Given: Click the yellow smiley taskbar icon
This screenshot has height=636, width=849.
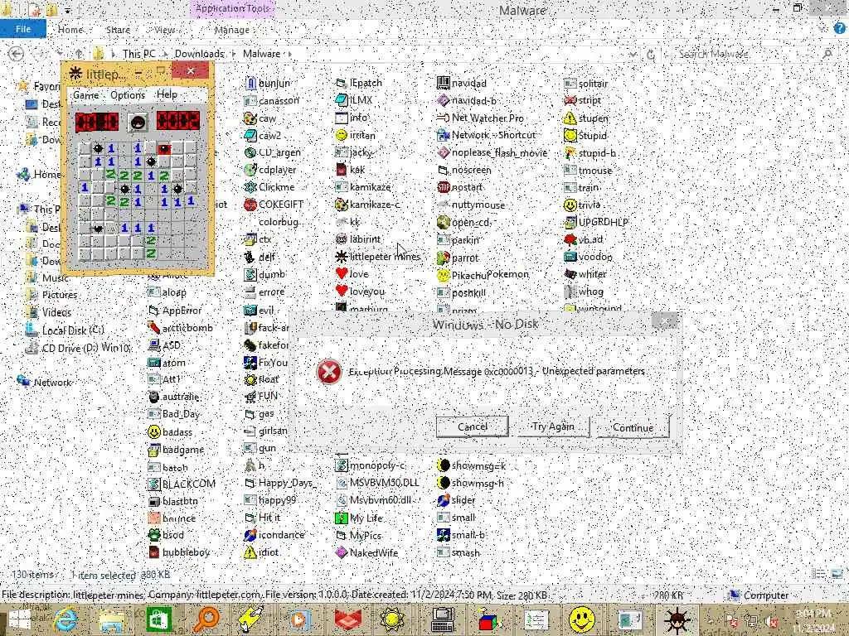Looking at the screenshot, I should 581,619.
